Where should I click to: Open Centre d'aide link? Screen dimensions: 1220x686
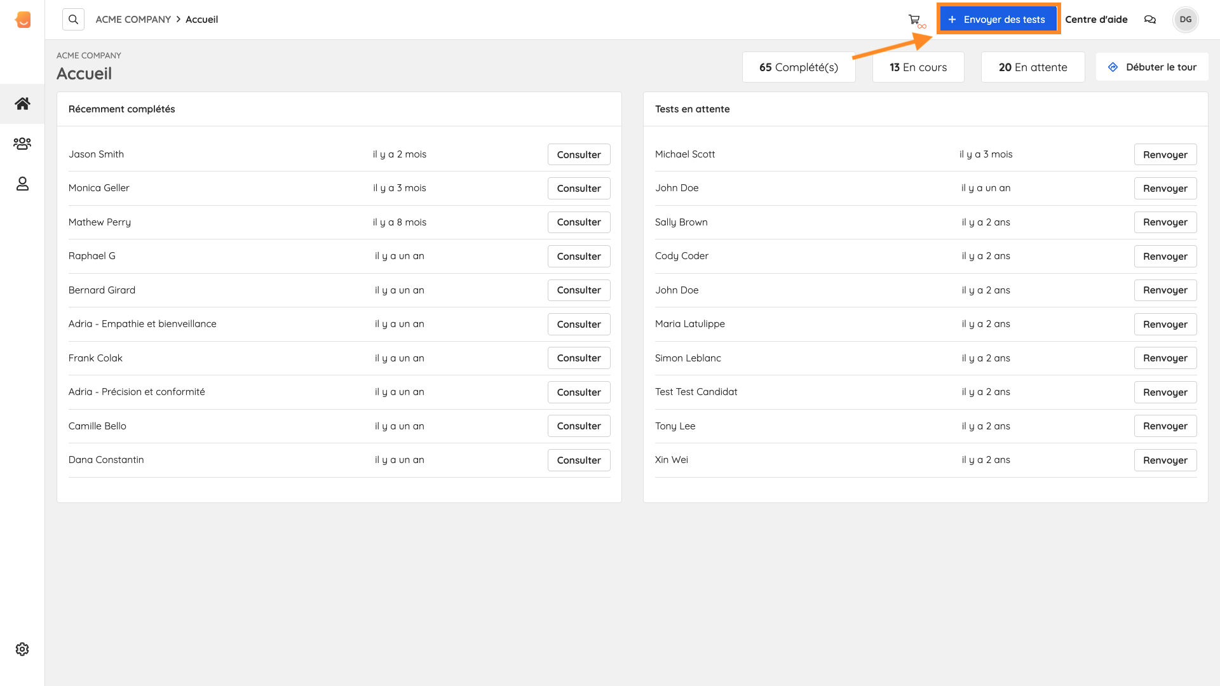coord(1096,20)
